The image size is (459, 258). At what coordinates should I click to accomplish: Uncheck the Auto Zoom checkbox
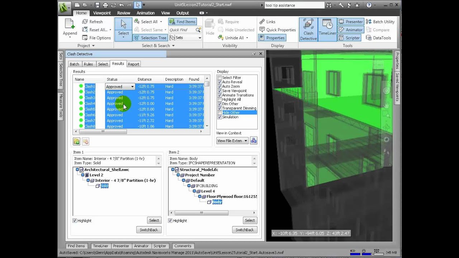click(x=219, y=86)
